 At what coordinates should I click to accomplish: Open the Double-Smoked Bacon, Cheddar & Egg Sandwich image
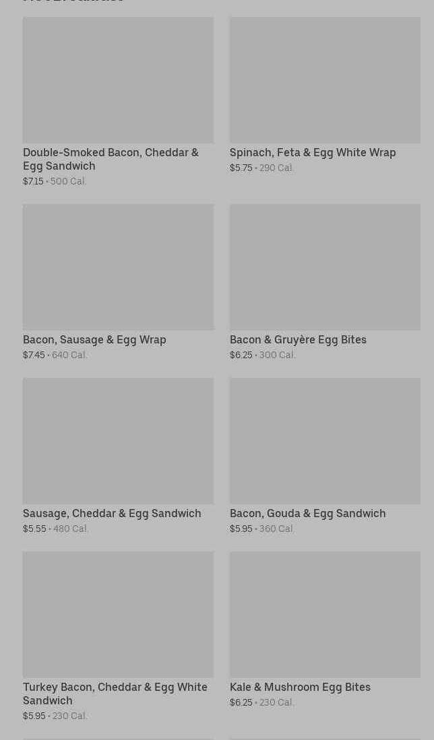point(118,79)
